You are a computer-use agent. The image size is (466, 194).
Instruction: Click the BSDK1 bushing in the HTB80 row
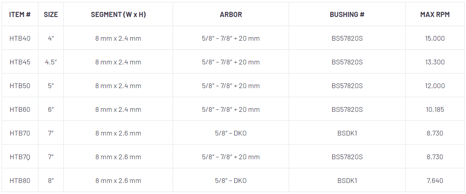point(347,181)
